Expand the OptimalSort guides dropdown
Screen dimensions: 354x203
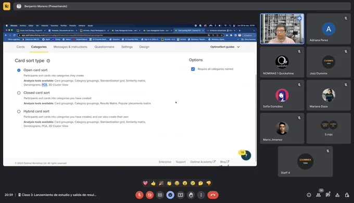click(x=225, y=47)
